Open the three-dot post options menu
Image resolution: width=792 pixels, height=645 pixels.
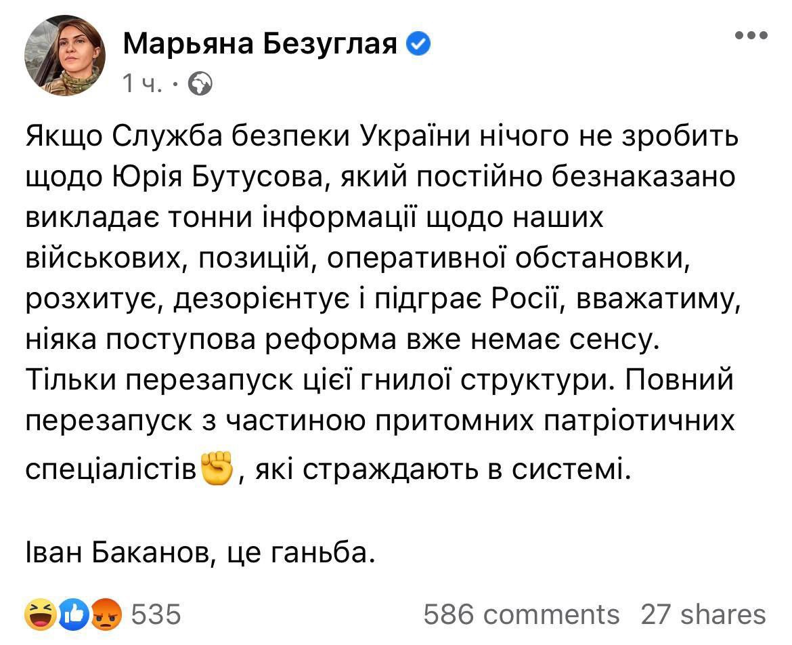[x=751, y=35]
